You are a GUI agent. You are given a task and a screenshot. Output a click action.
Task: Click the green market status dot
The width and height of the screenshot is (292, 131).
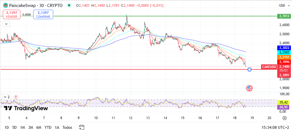[x=69, y=6]
